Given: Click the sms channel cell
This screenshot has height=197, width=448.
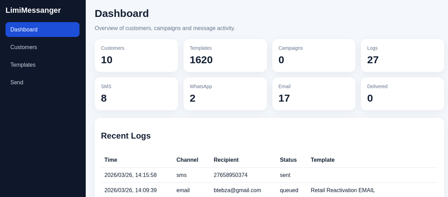Looking at the screenshot, I should [x=181, y=175].
